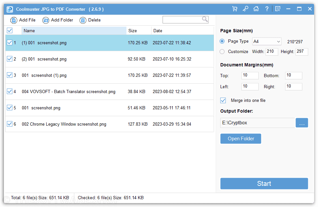Click the Total 6 file(s) status text
The image size is (318, 207).
(x=40, y=198)
